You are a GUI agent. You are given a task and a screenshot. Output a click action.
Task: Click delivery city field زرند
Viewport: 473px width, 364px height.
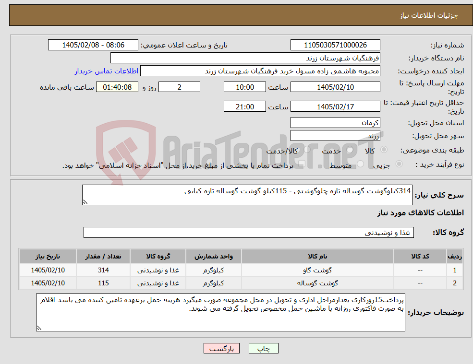click(335, 136)
